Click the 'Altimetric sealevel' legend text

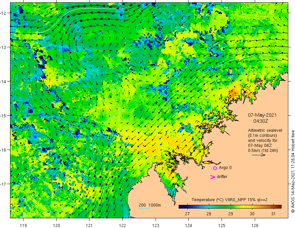(265, 130)
